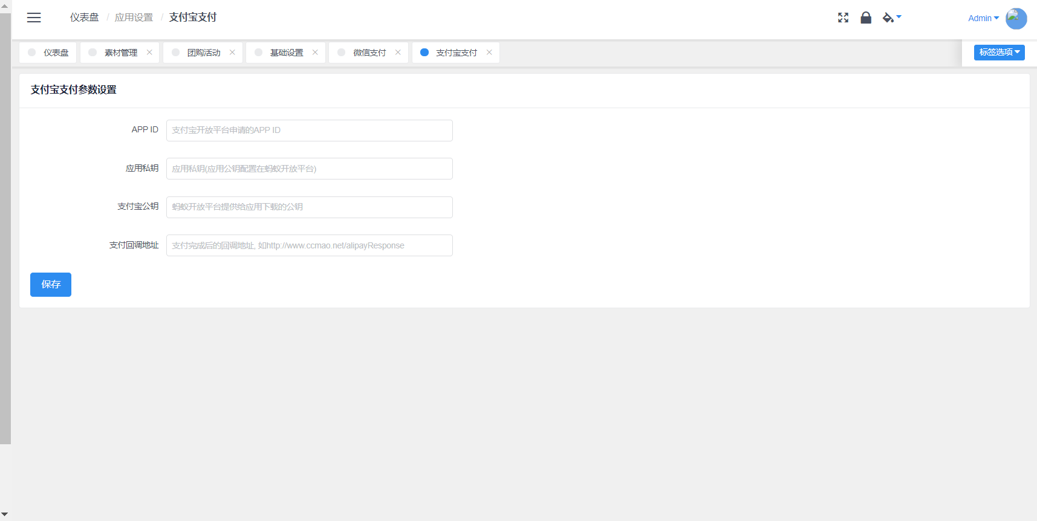Open the Admin user dropdown

pos(983,18)
